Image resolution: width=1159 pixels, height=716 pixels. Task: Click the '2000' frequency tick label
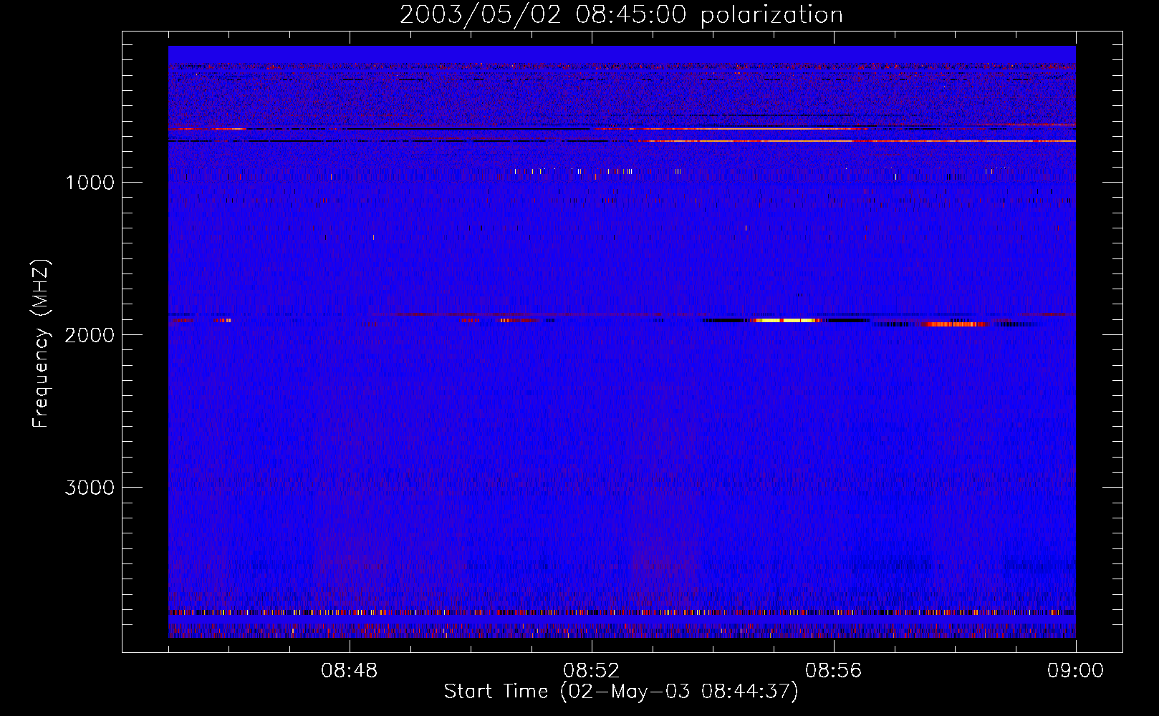[x=90, y=335]
